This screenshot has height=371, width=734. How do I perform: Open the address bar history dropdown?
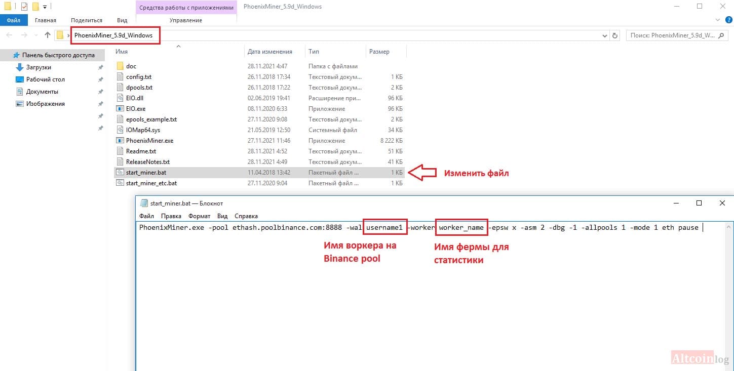click(605, 35)
